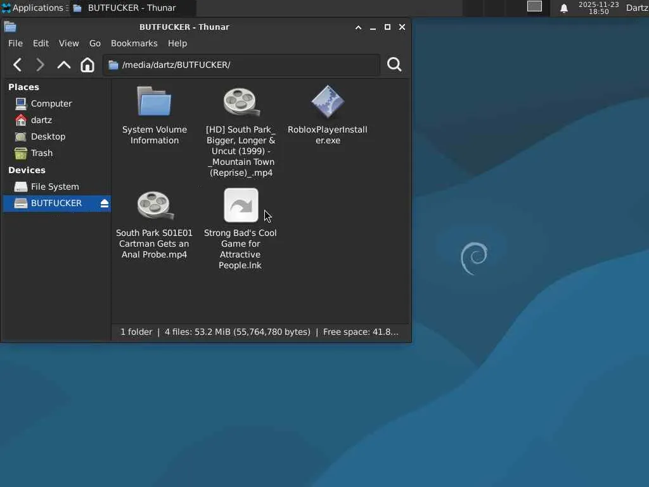649x487 pixels.
Task: Click the Thunar window menu folder icon
Action: (x=10, y=27)
